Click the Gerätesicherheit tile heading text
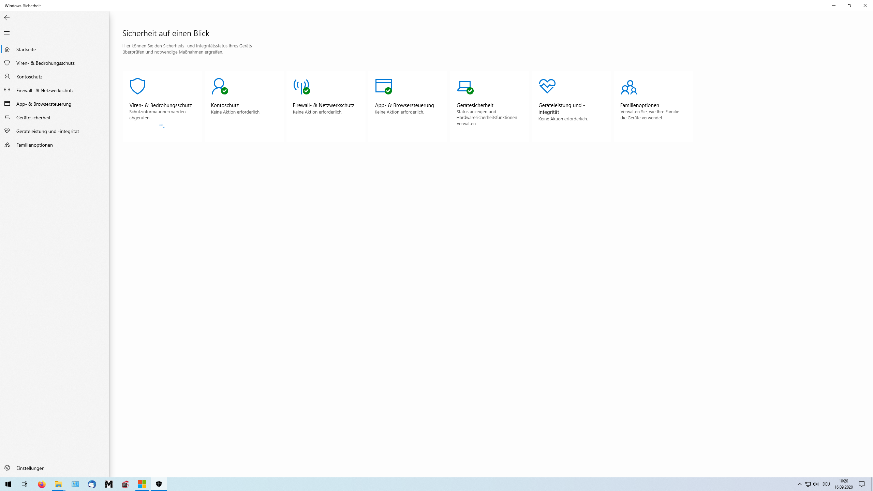The width and height of the screenshot is (873, 491). 475,105
